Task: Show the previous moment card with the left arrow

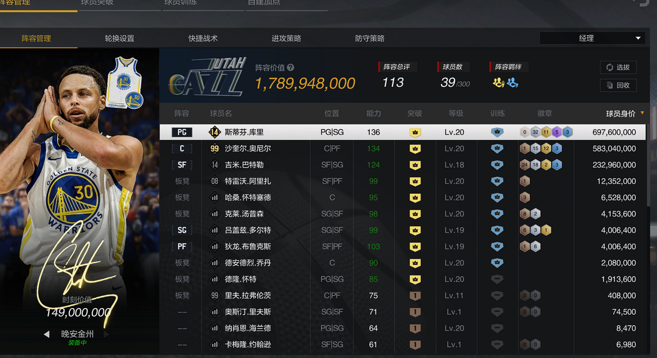Action: tap(46, 334)
